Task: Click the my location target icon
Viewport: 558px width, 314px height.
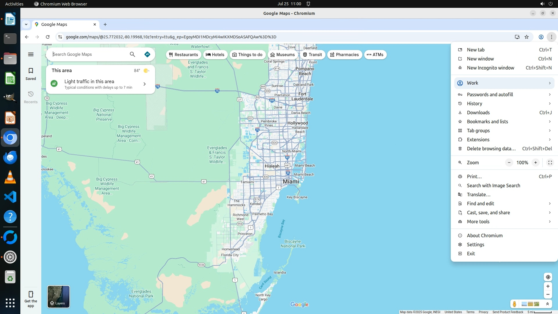Action: click(548, 277)
